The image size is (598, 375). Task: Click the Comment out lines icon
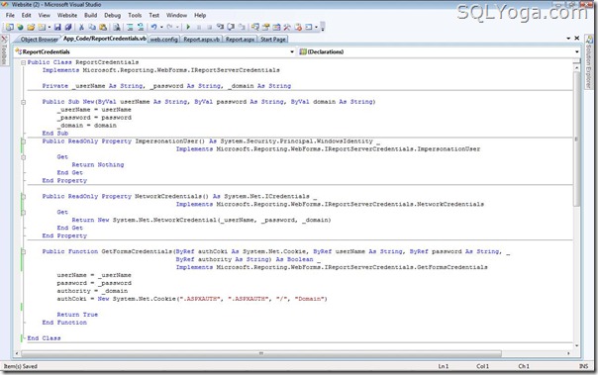click(130, 27)
